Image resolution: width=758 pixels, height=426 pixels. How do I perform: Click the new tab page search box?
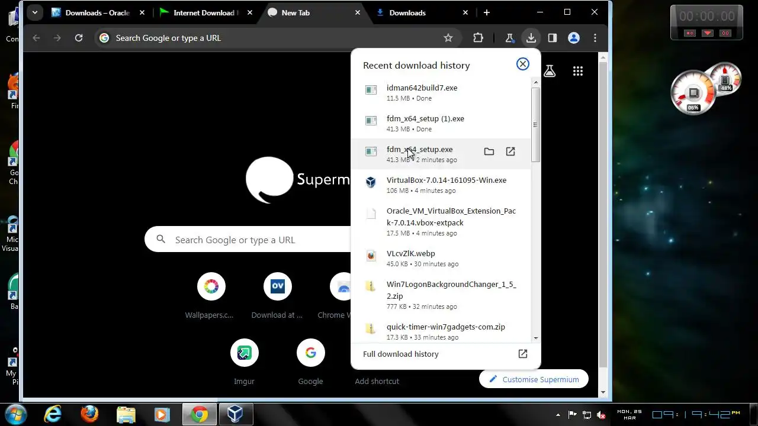click(249, 240)
